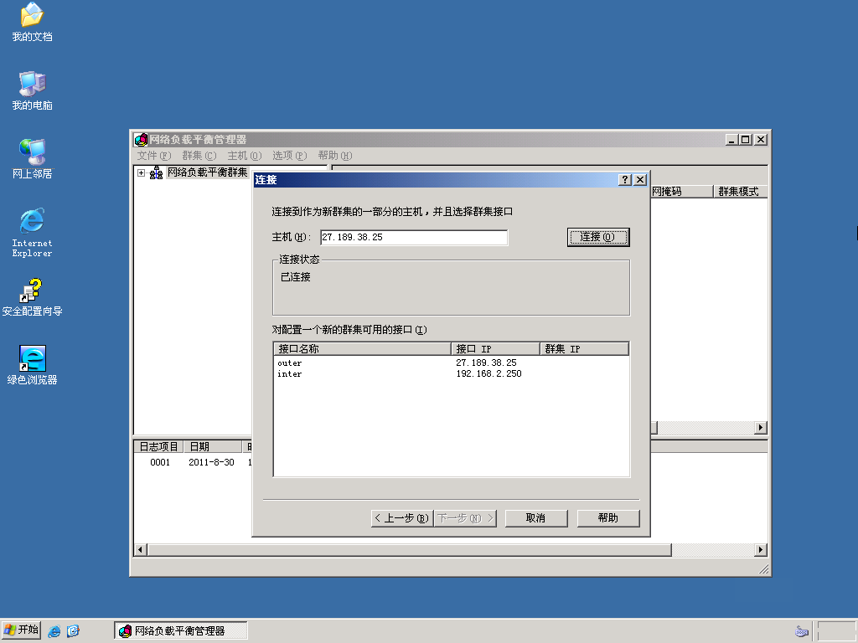Click the interface IP 192.168.2.250

(488, 374)
